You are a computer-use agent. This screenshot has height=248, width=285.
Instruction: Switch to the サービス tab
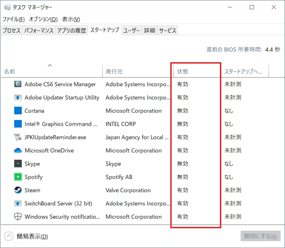click(167, 31)
